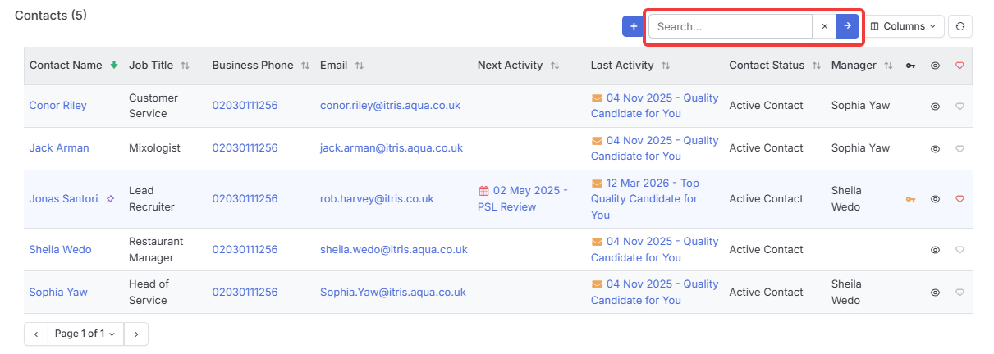Viewport: 994px width, 354px height.
Task: Click the email sheila.wedo@itris.aqua.co.uk
Action: (394, 250)
